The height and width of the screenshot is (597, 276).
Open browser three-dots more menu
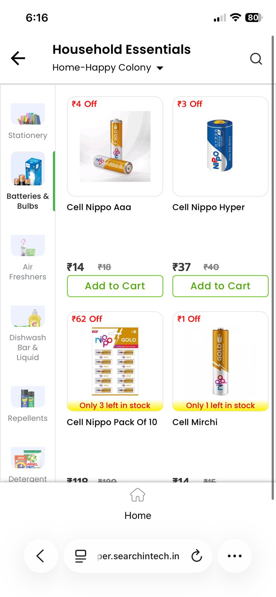(x=235, y=556)
